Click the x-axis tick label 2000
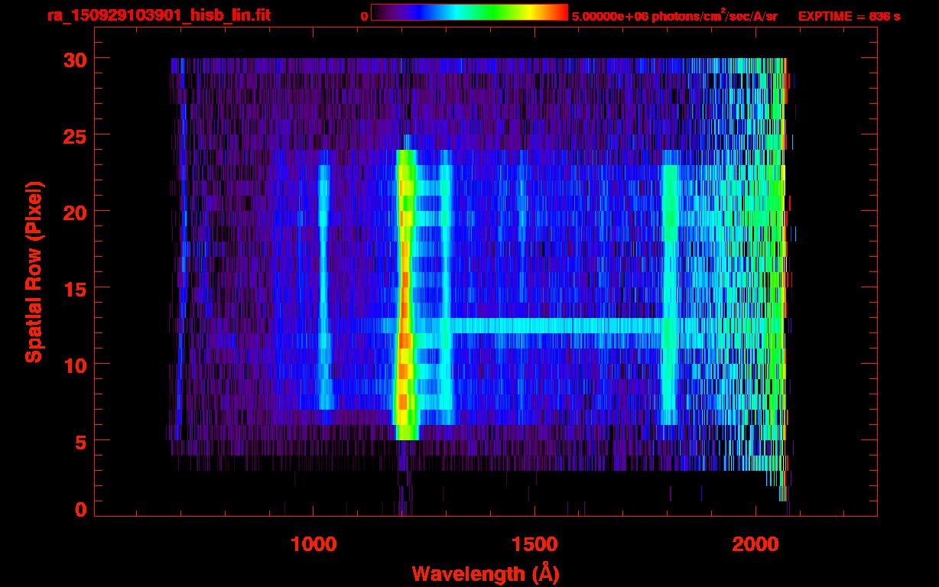 [755, 543]
